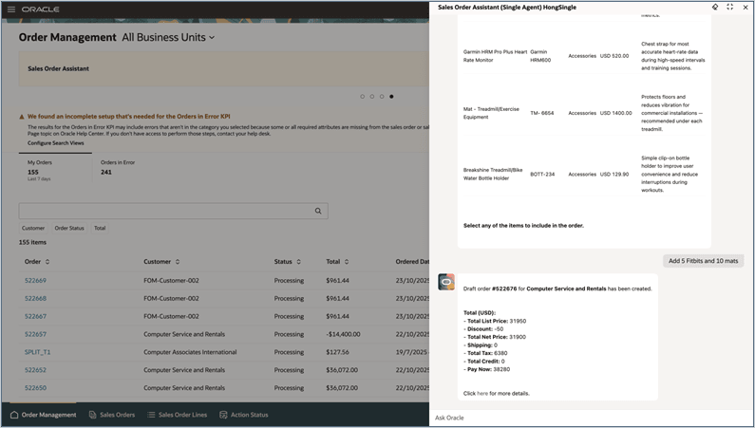Open the hamburger navigation menu
755x428 pixels.
point(11,9)
